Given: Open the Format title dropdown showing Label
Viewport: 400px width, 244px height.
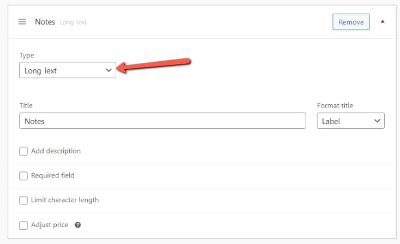Looking at the screenshot, I should (x=350, y=121).
